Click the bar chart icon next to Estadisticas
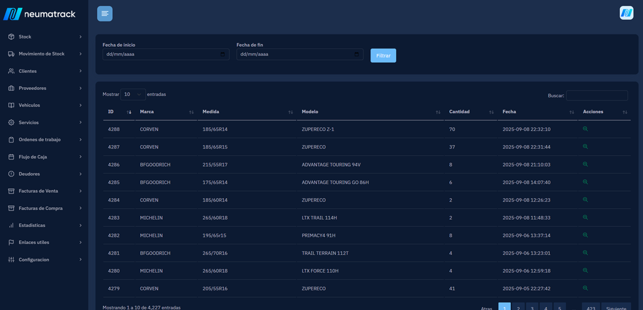 pos(11,225)
